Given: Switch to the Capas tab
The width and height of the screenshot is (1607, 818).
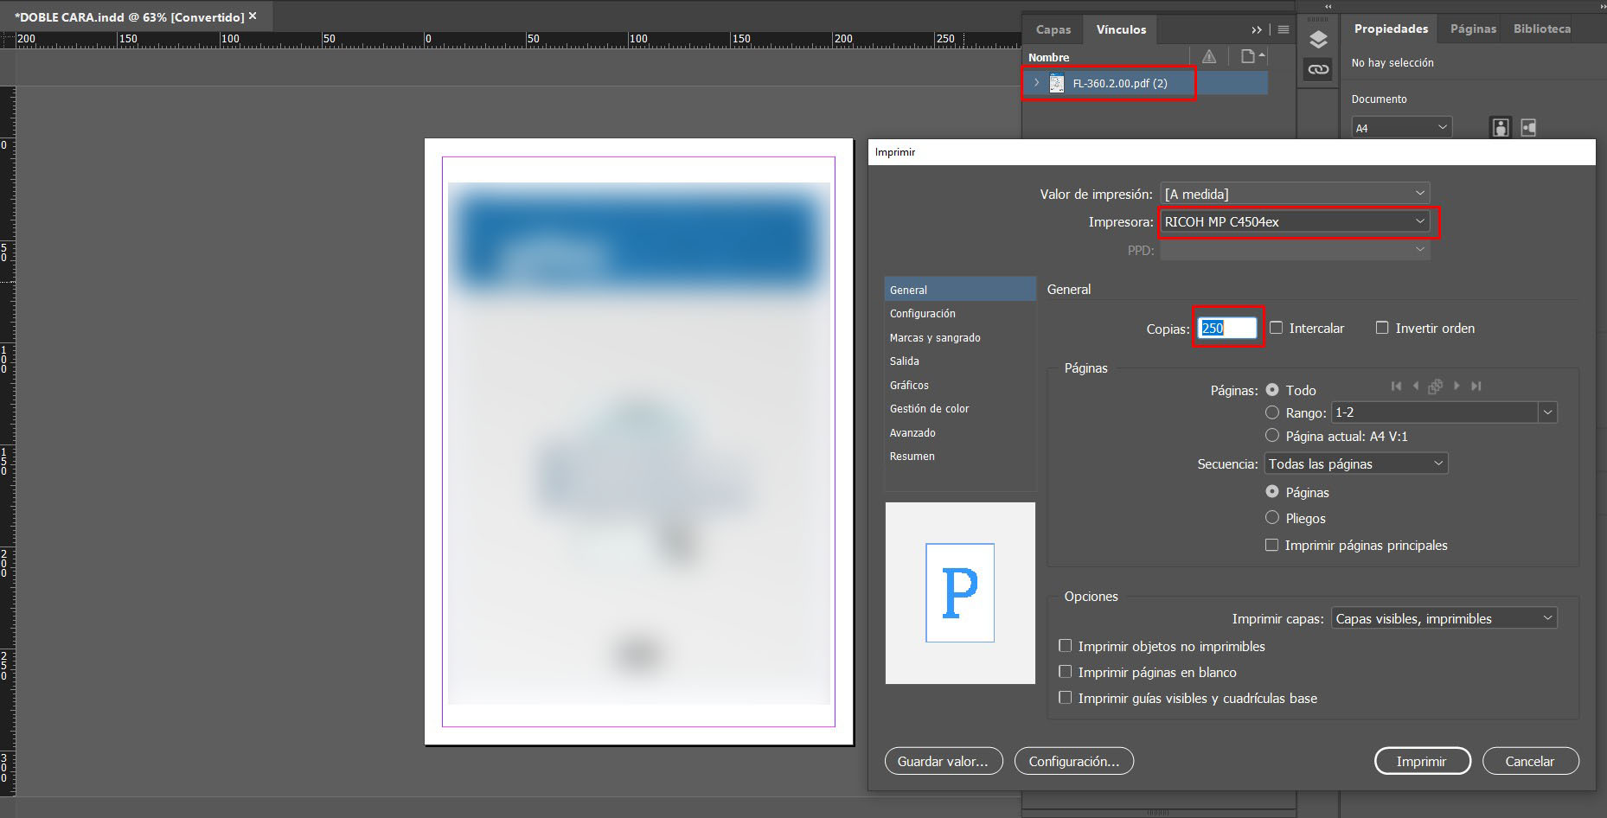Looking at the screenshot, I should pos(1053,29).
